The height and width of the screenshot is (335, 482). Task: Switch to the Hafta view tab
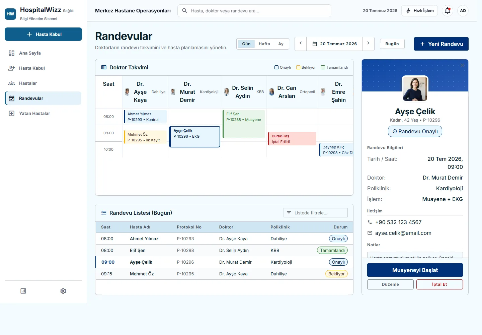[x=264, y=44]
